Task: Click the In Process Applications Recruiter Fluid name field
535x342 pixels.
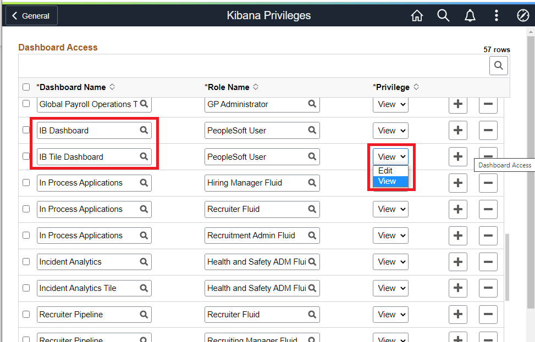Action: pyautogui.click(x=87, y=209)
